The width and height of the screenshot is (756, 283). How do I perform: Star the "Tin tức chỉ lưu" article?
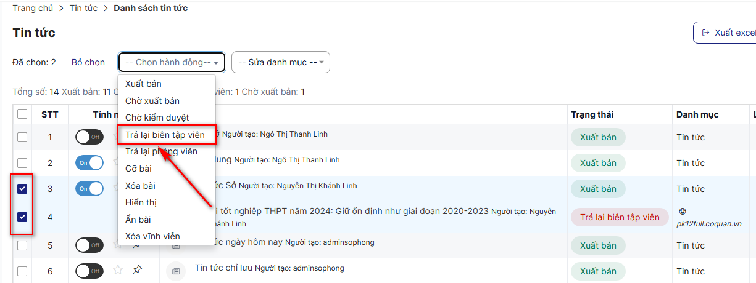point(118,269)
